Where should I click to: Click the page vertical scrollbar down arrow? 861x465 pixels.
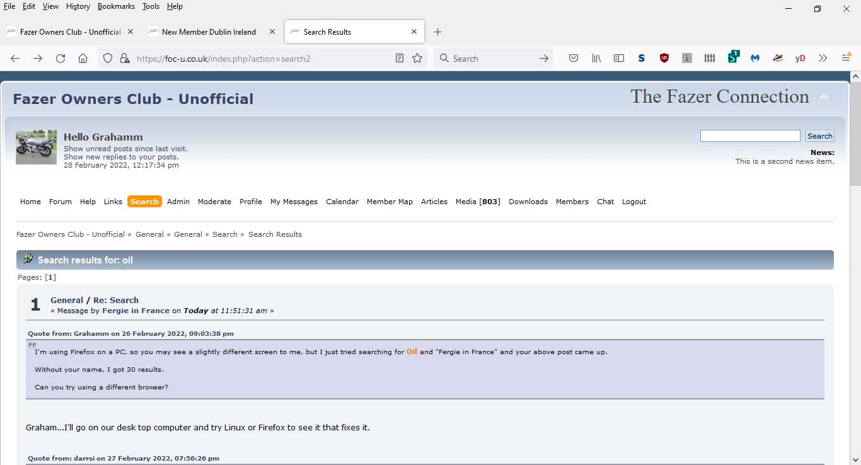click(x=855, y=459)
